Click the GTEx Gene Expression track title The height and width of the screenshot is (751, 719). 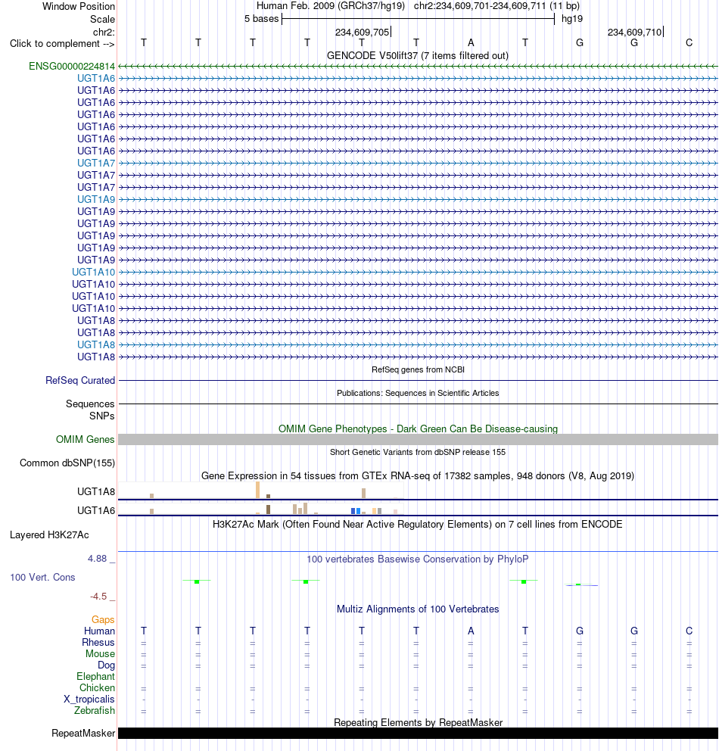418,475
